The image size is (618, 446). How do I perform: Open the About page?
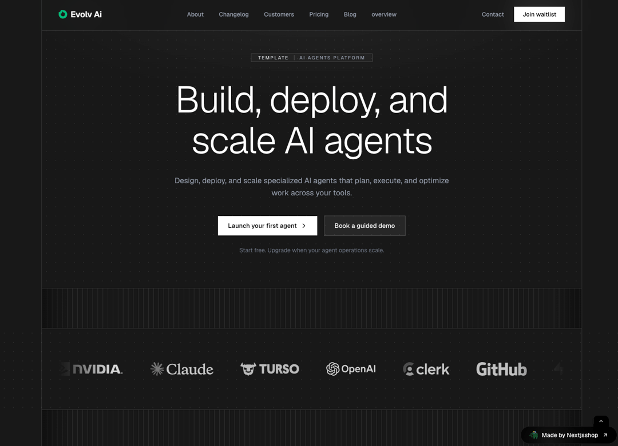(x=195, y=14)
